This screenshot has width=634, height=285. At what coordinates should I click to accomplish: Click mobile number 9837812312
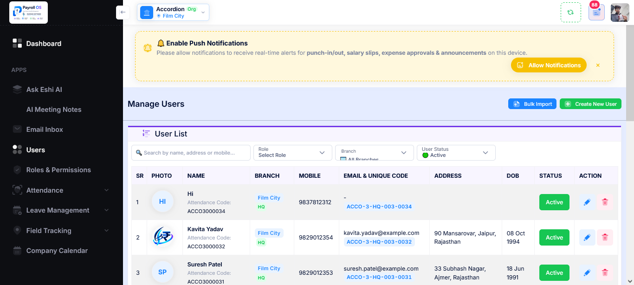pyautogui.click(x=315, y=202)
